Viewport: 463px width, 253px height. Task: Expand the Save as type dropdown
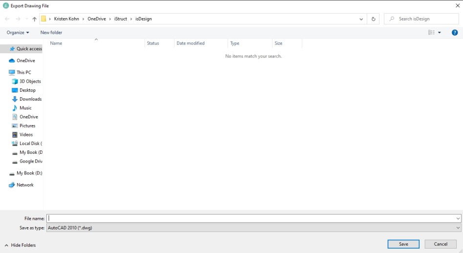(x=458, y=228)
